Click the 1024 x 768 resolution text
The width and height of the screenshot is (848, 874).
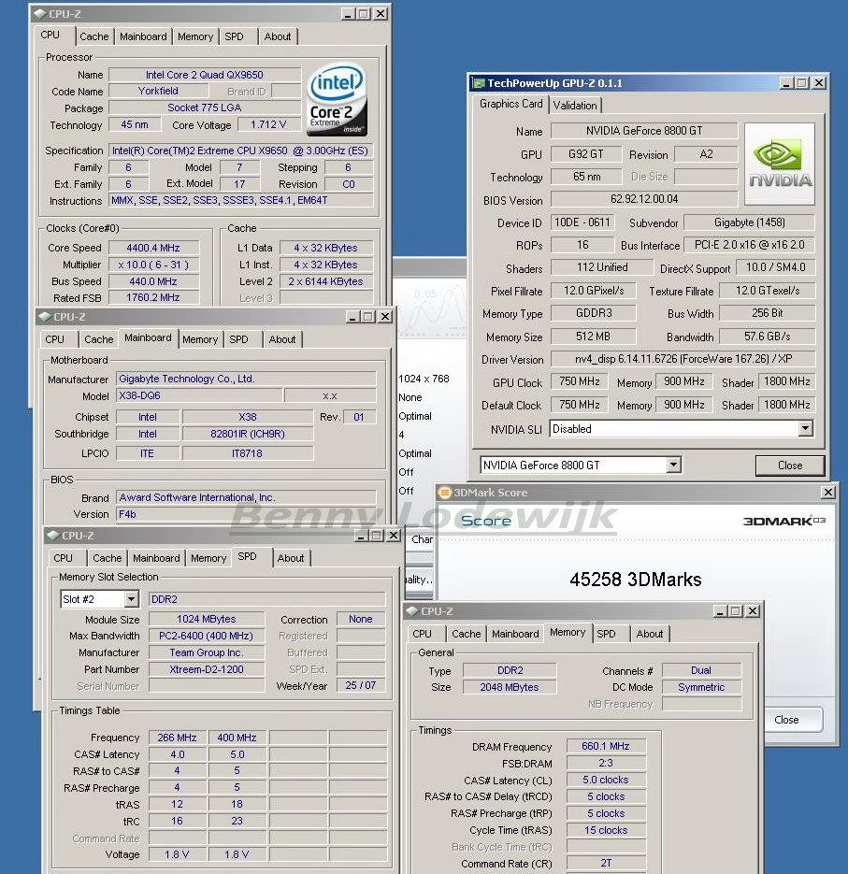(x=424, y=379)
